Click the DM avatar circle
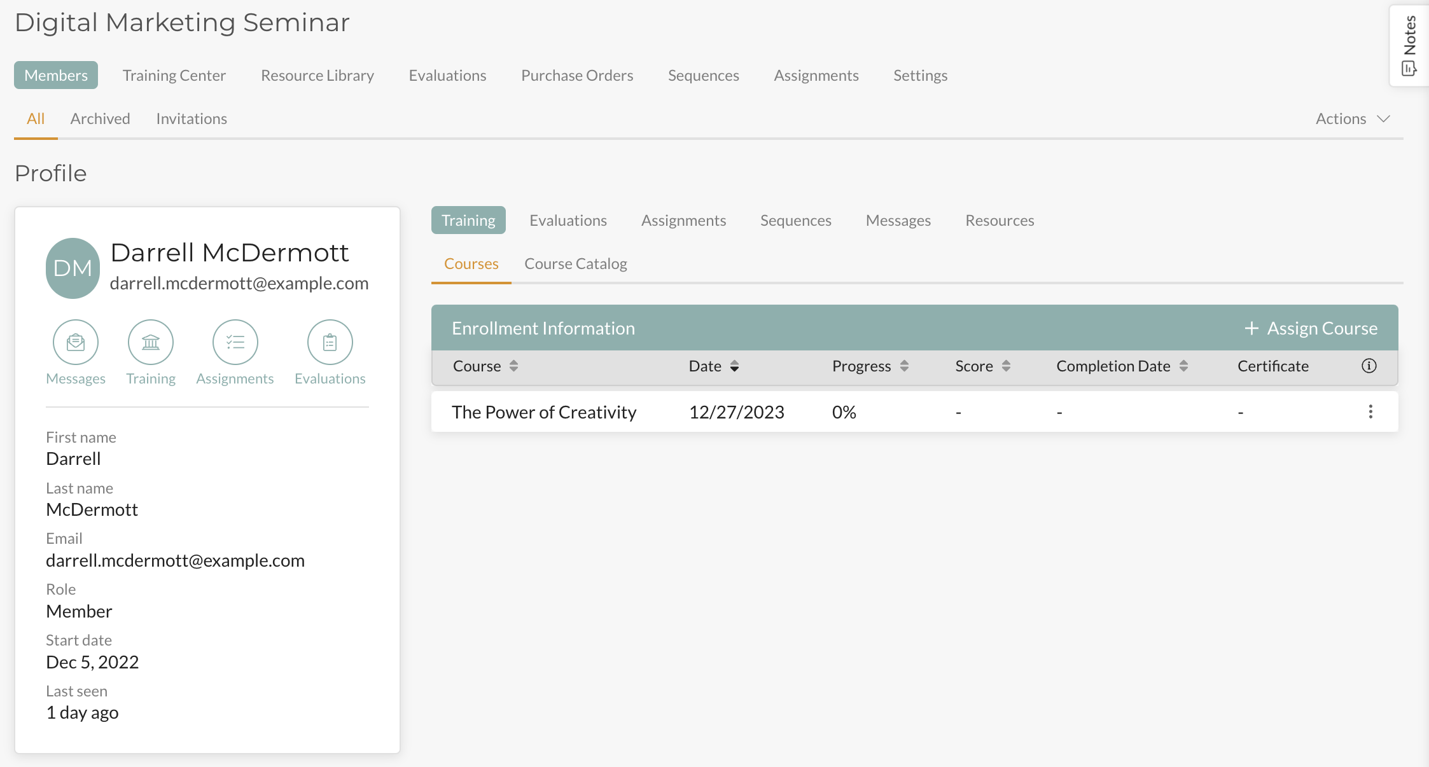 73,268
